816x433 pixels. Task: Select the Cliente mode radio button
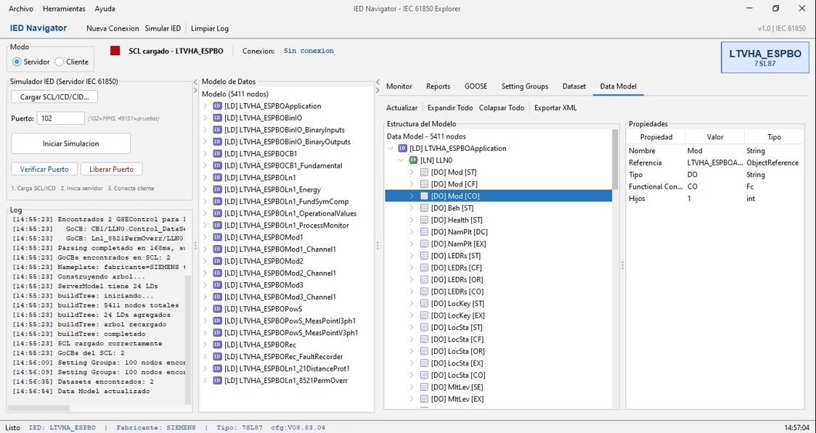(x=60, y=62)
